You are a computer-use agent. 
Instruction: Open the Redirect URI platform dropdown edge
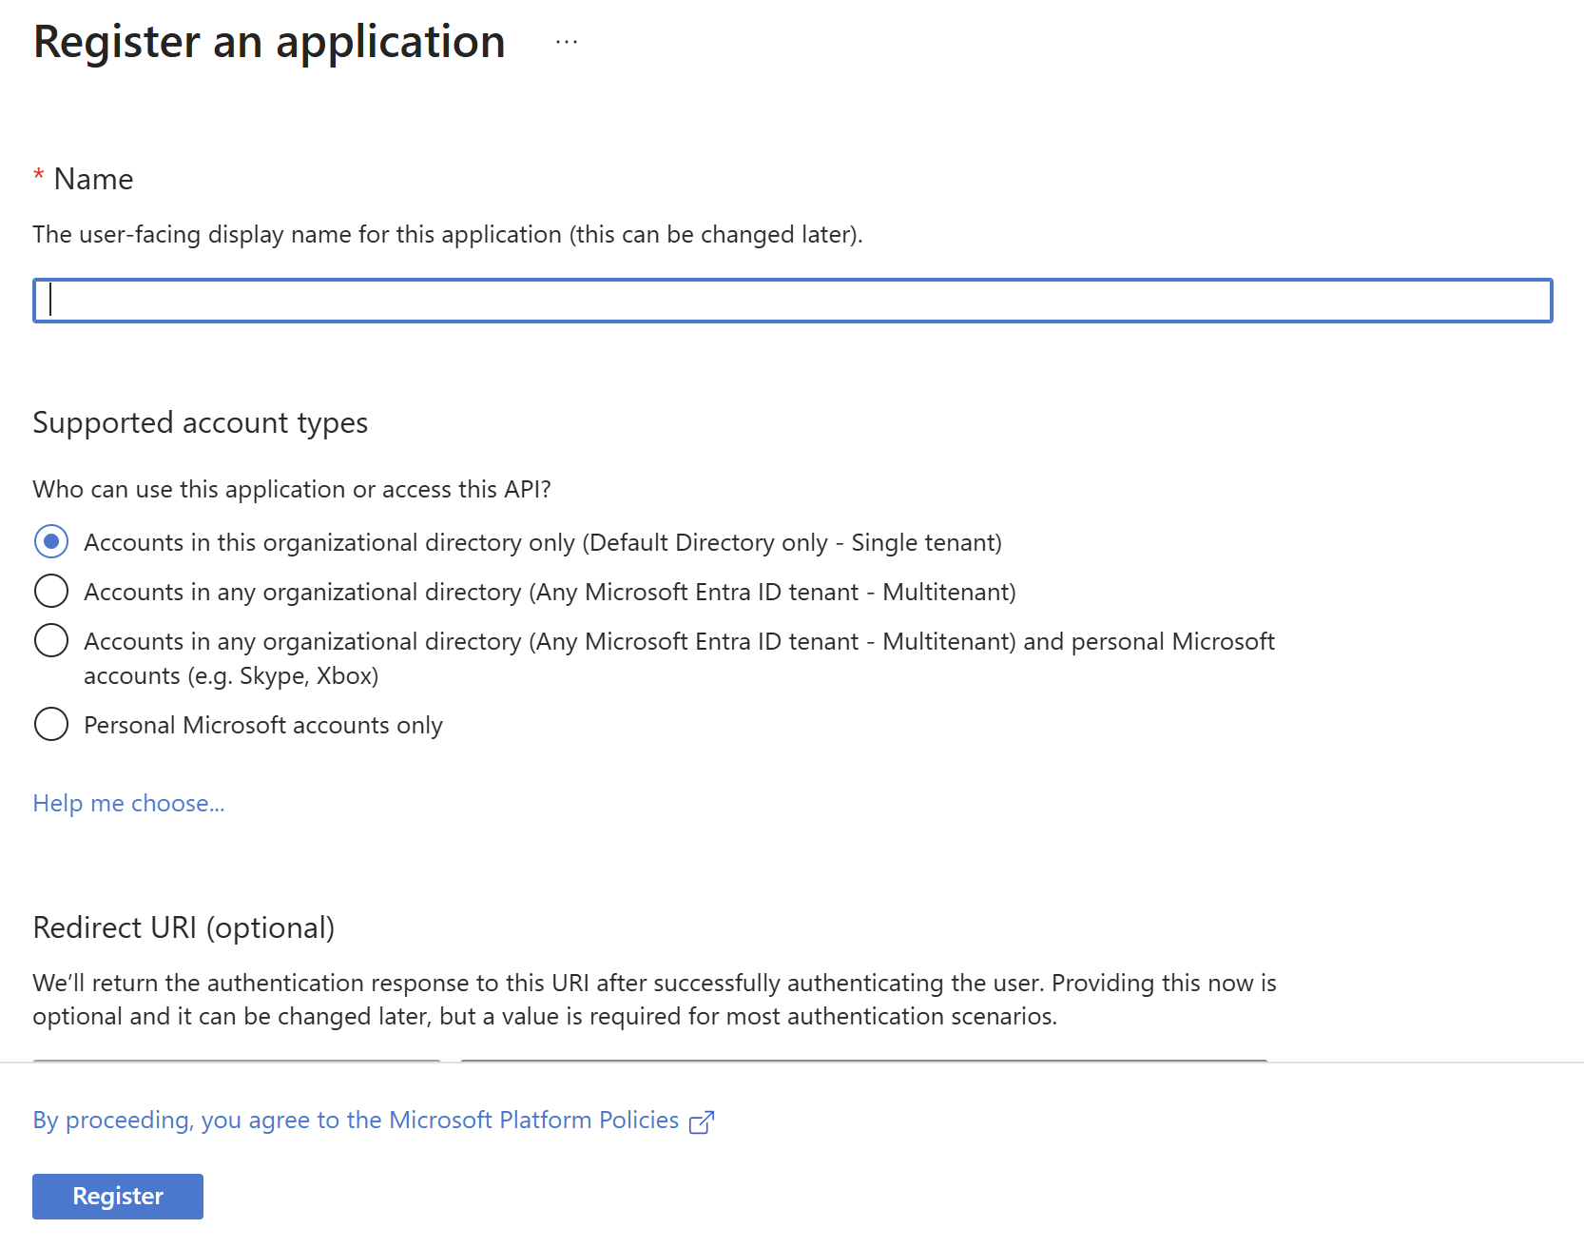coord(237,1060)
